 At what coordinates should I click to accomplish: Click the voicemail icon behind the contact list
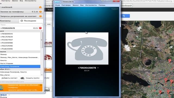[49, 24]
